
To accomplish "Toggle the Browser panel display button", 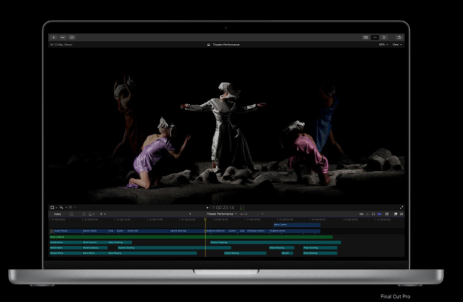I will coord(366,37).
